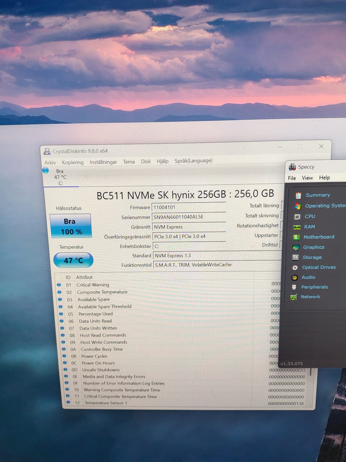Select the Critical Composite Temperature Time row
The image size is (346, 462).
185,396
